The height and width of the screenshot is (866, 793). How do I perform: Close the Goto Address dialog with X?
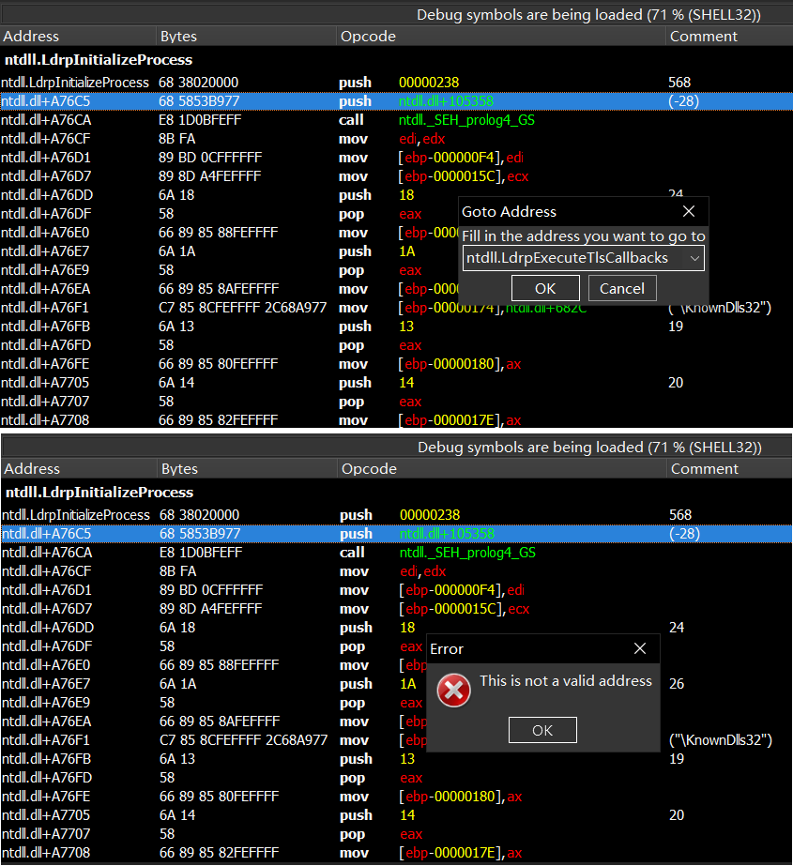(688, 211)
